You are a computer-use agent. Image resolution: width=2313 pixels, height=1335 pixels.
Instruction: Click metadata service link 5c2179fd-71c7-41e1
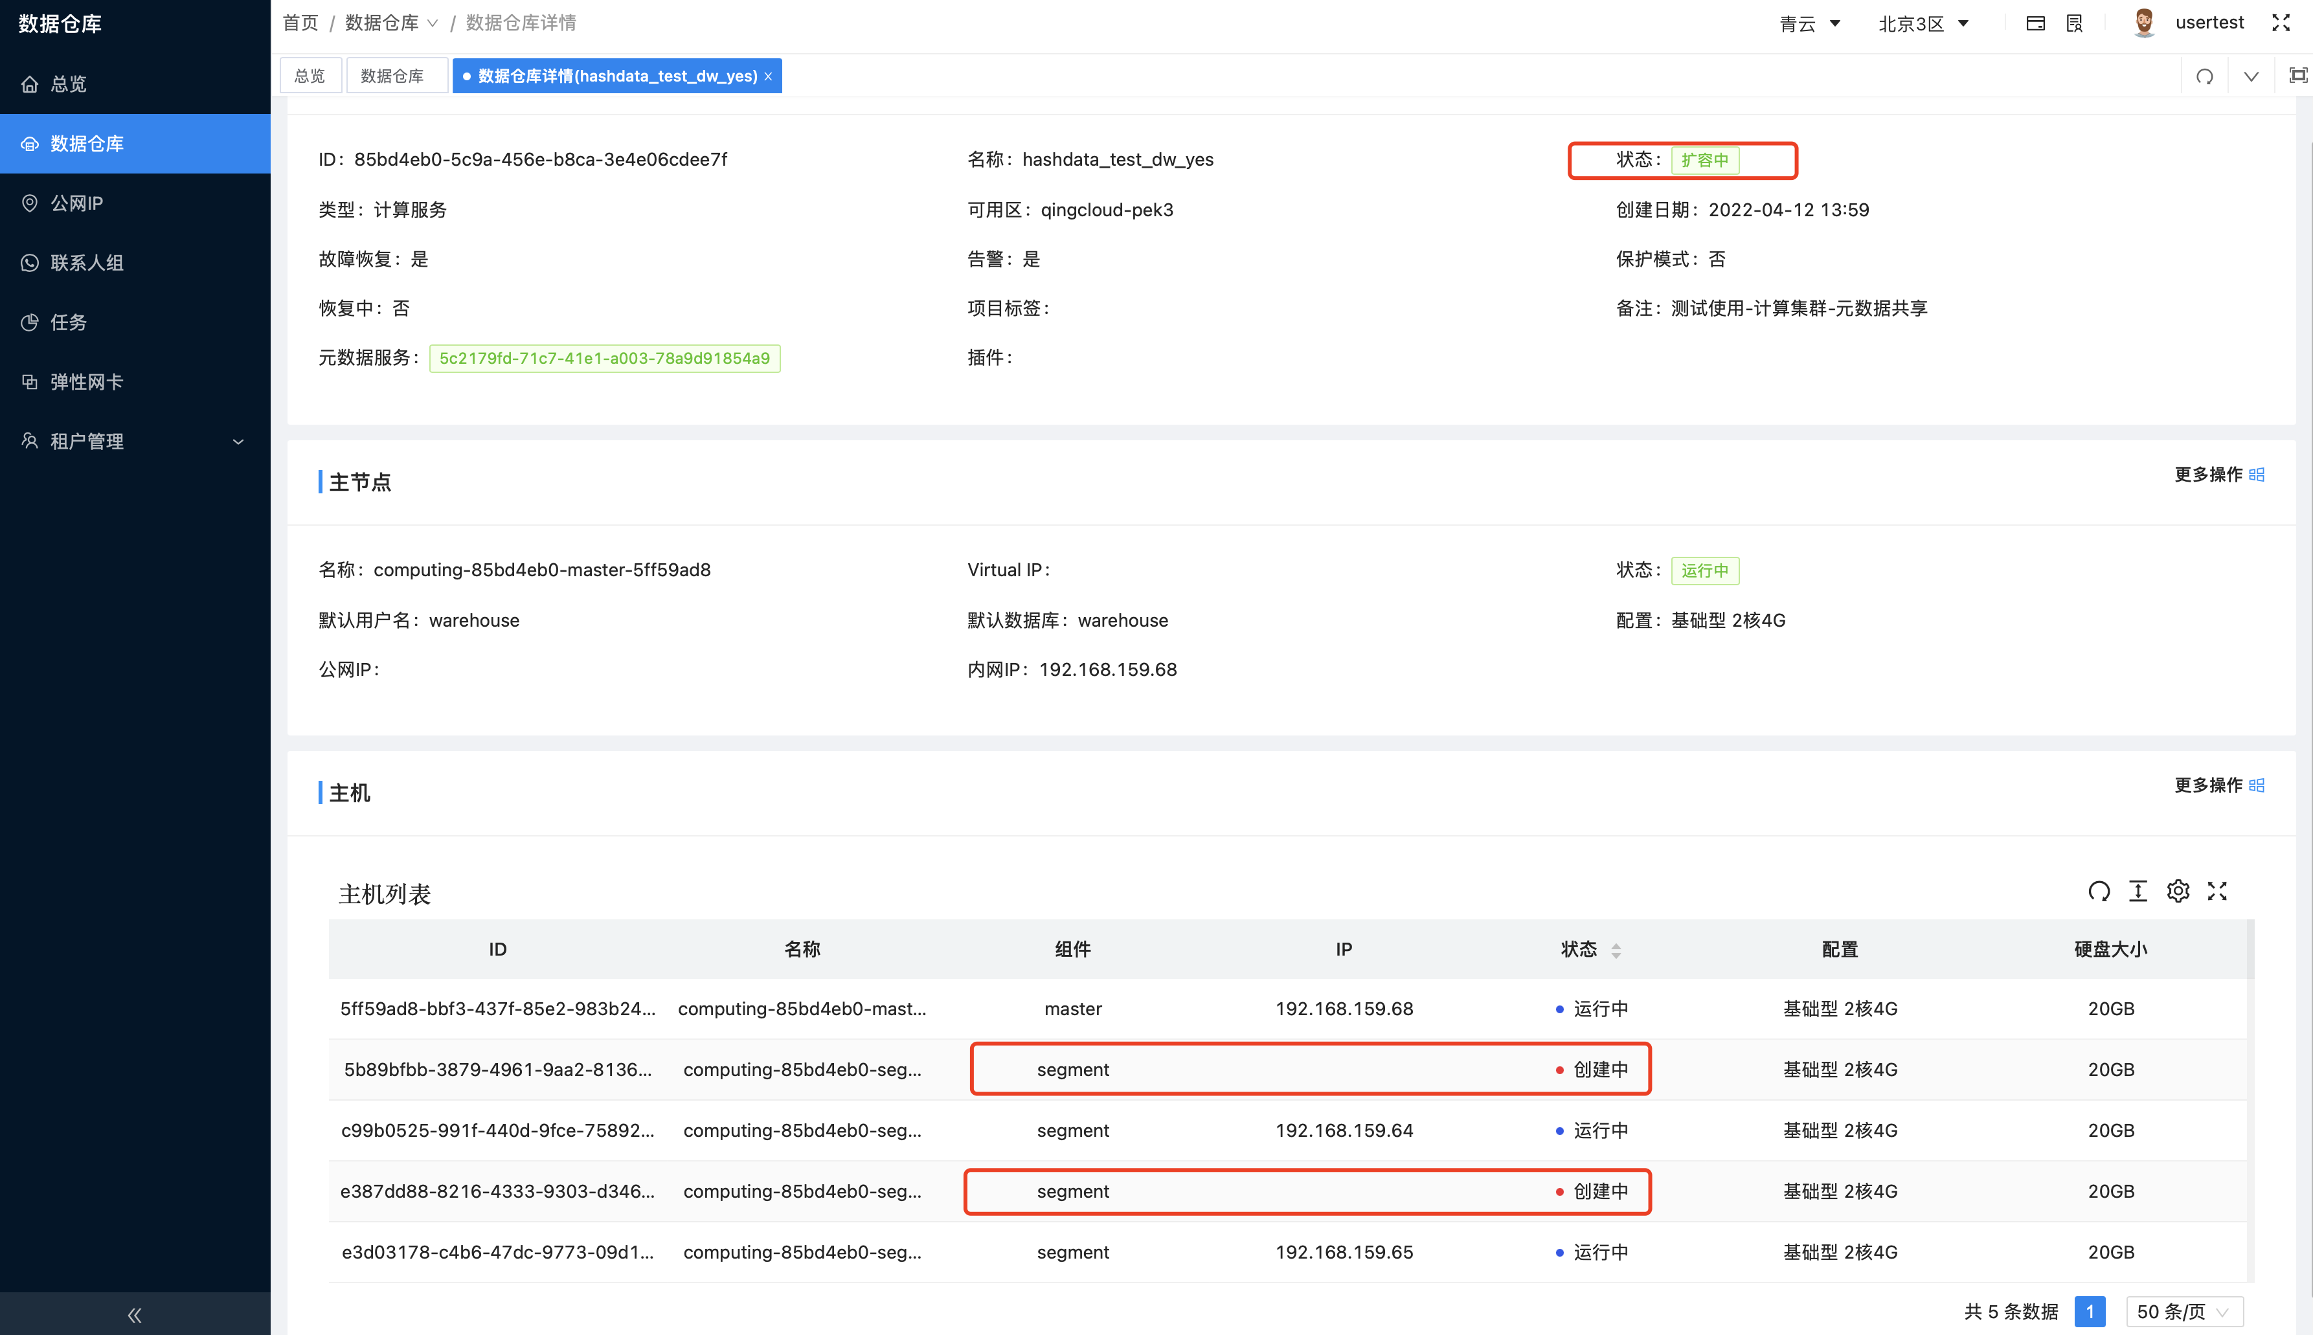click(x=604, y=359)
